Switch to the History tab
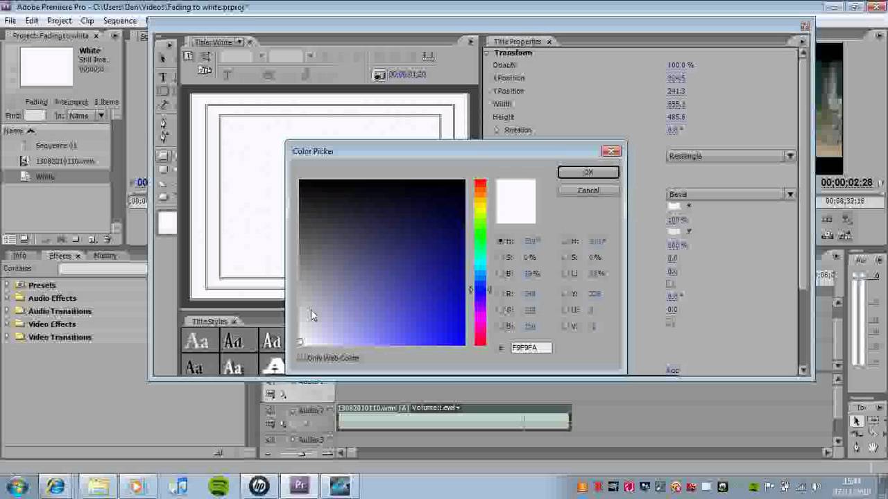 coord(105,256)
